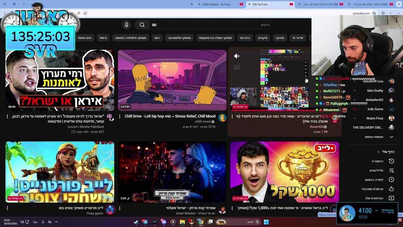Open Discord from the taskbar
Screen dimensions: 403x227
click(164, 222)
